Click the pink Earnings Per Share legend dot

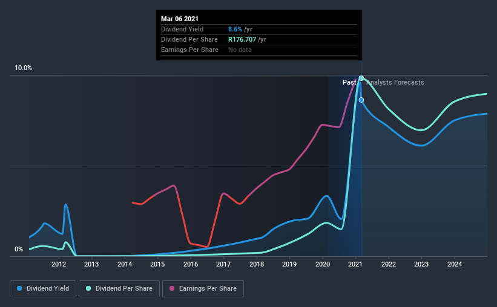click(172, 288)
